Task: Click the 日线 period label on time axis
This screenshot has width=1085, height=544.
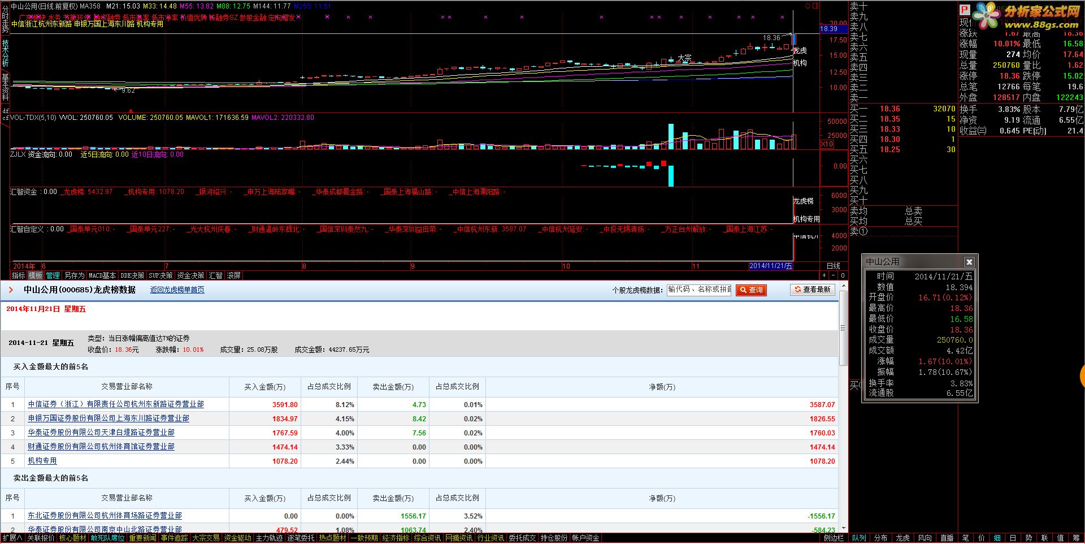Action: 834,266
